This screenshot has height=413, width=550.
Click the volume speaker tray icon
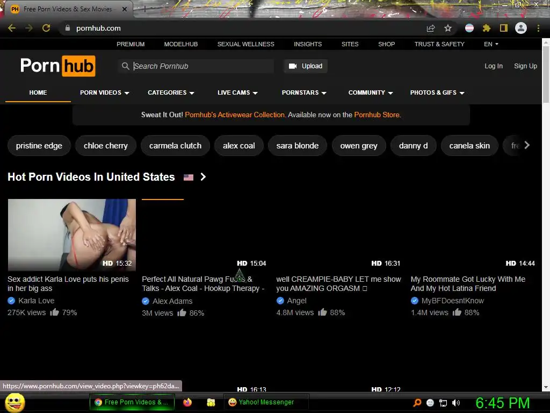click(x=456, y=403)
